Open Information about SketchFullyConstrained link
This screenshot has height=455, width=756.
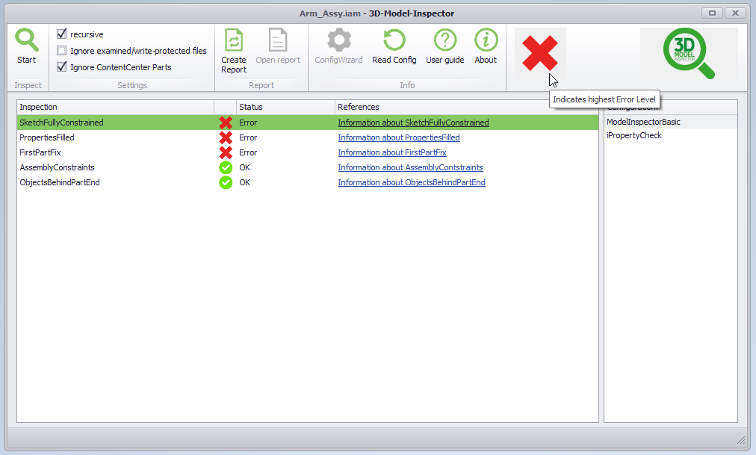click(413, 123)
